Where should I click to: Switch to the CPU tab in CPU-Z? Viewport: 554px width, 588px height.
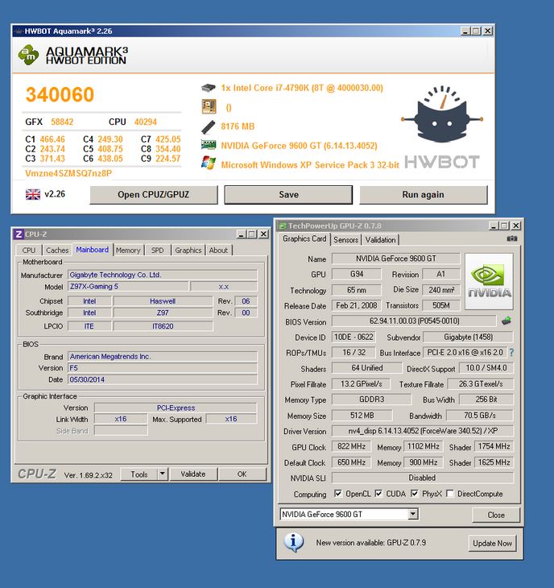(x=28, y=251)
